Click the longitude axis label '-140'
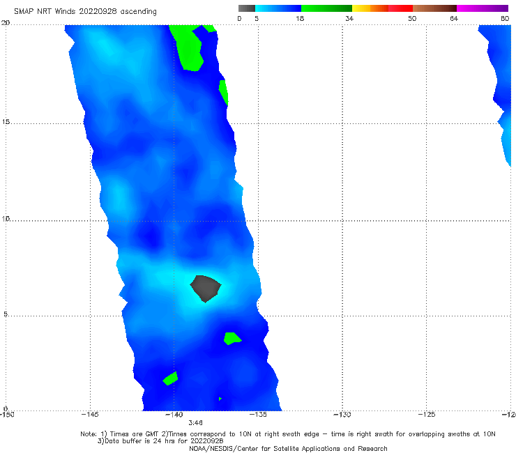The width and height of the screenshot is (516, 453). coord(174,415)
